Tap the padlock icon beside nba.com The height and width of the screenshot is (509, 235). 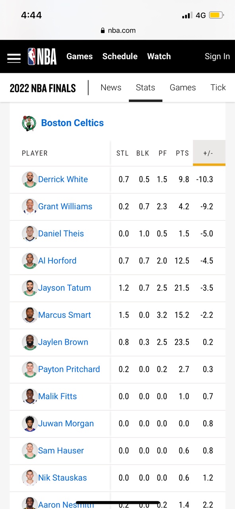(103, 31)
